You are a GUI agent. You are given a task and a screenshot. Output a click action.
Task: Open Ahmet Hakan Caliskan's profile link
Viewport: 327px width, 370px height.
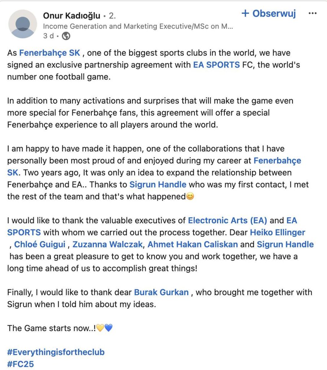tap(192, 245)
